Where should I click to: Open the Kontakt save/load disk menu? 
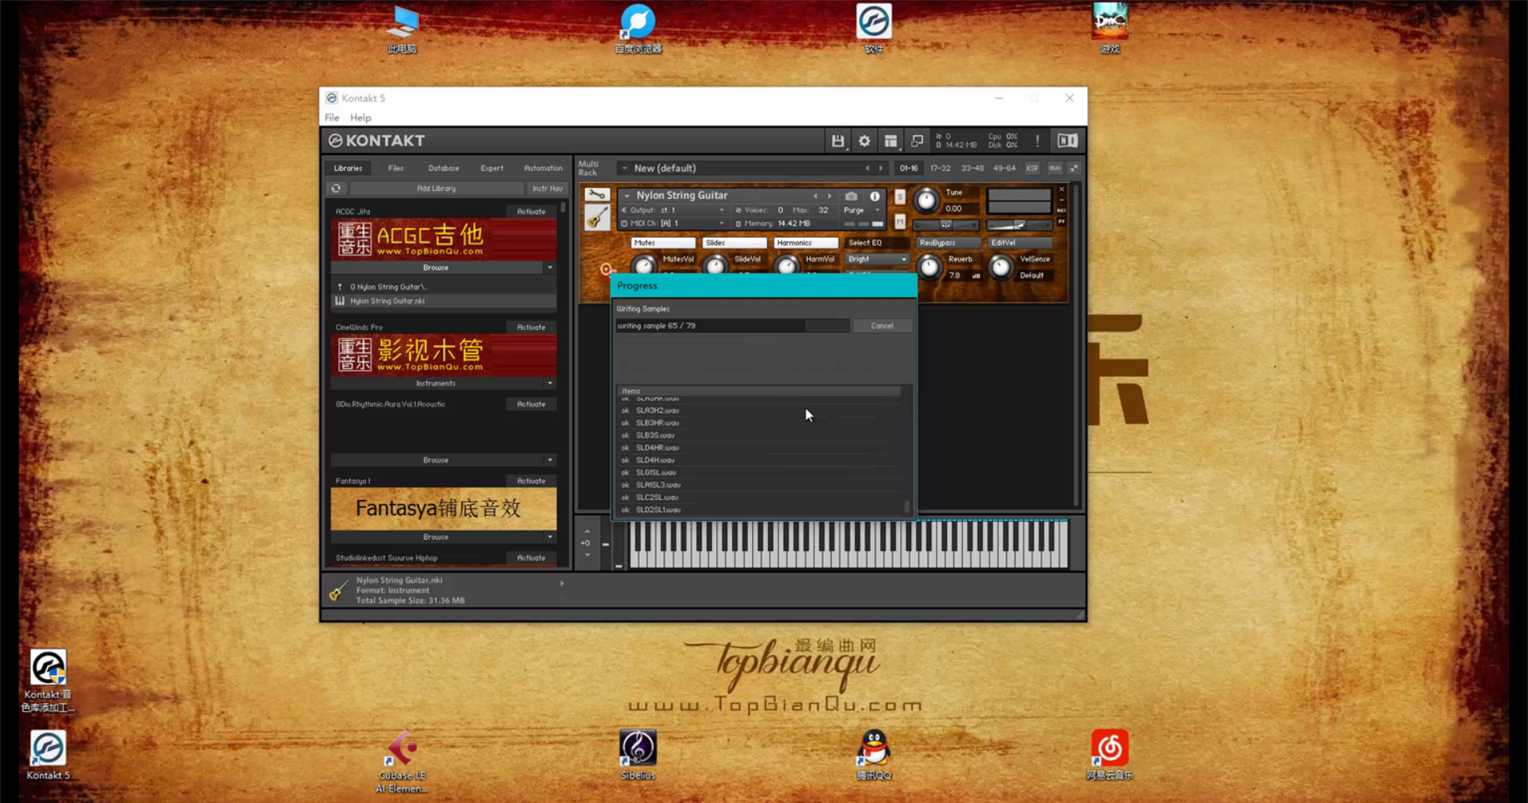click(x=837, y=142)
